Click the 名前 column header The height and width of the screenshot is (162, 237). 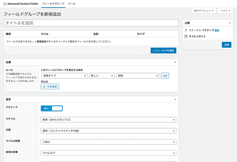pyautogui.click(x=96, y=34)
